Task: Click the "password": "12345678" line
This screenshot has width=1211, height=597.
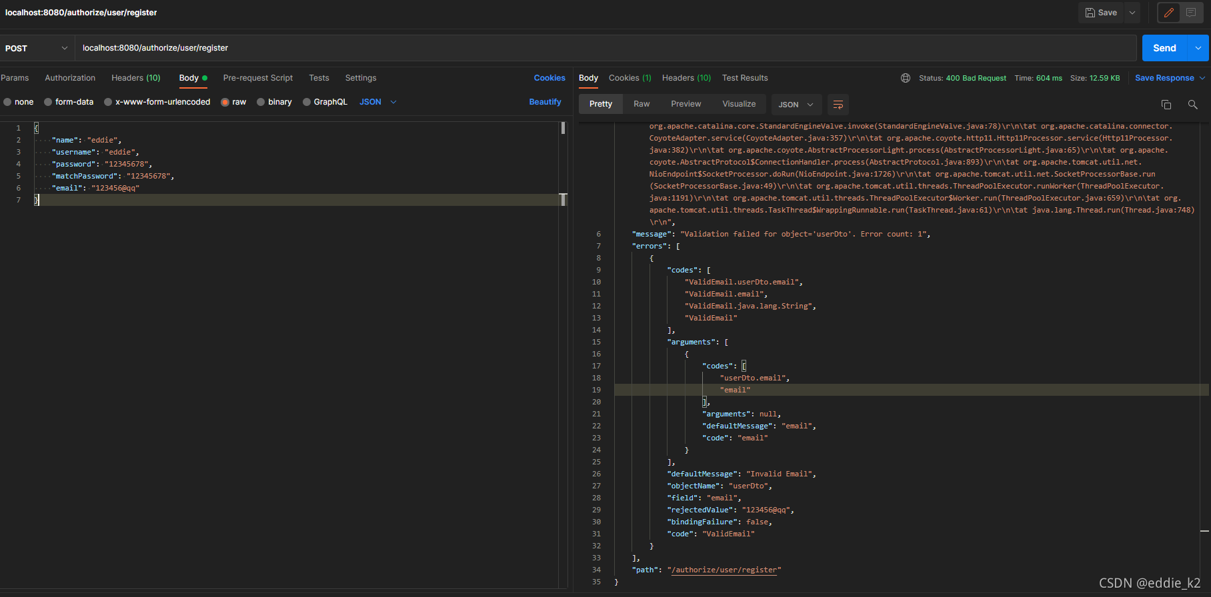Action: coord(102,164)
